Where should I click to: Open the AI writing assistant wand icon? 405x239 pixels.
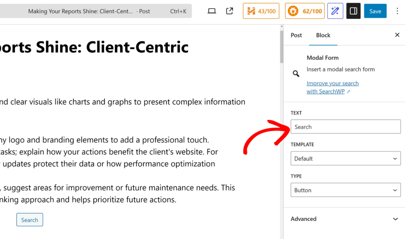335,11
